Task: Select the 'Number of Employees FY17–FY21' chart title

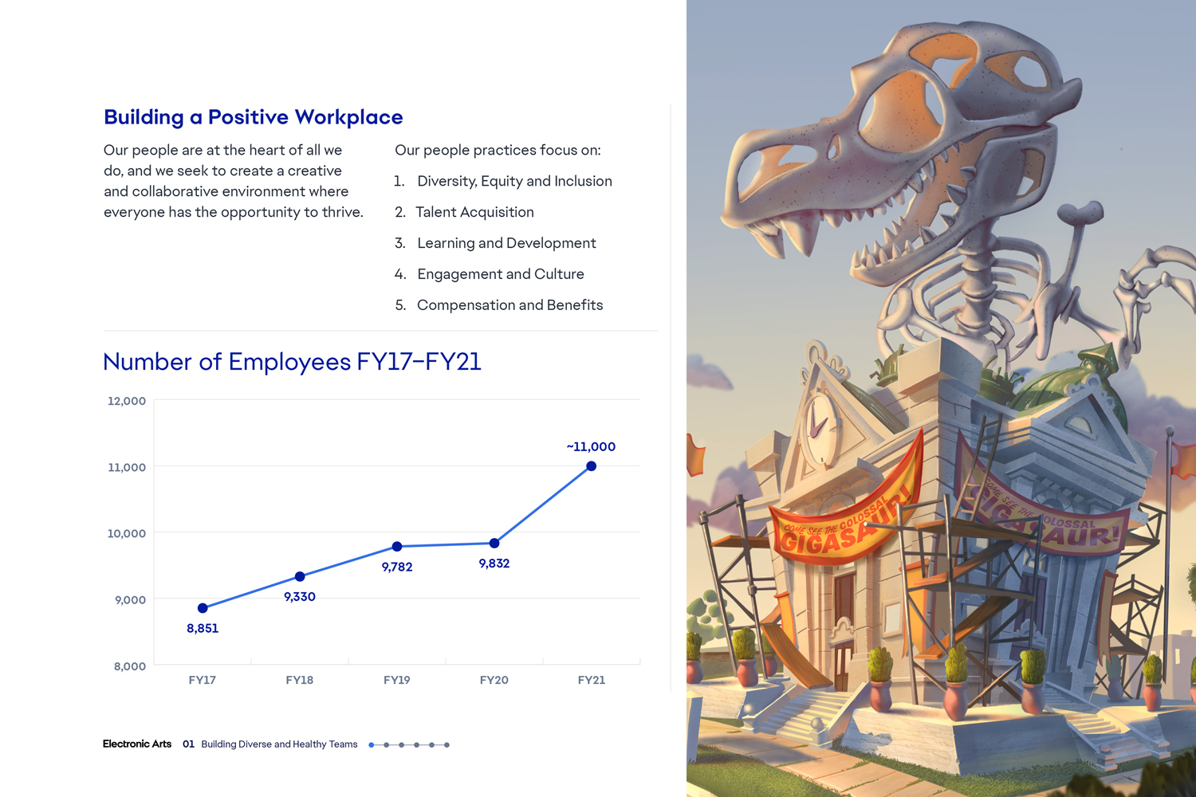Action: [292, 362]
